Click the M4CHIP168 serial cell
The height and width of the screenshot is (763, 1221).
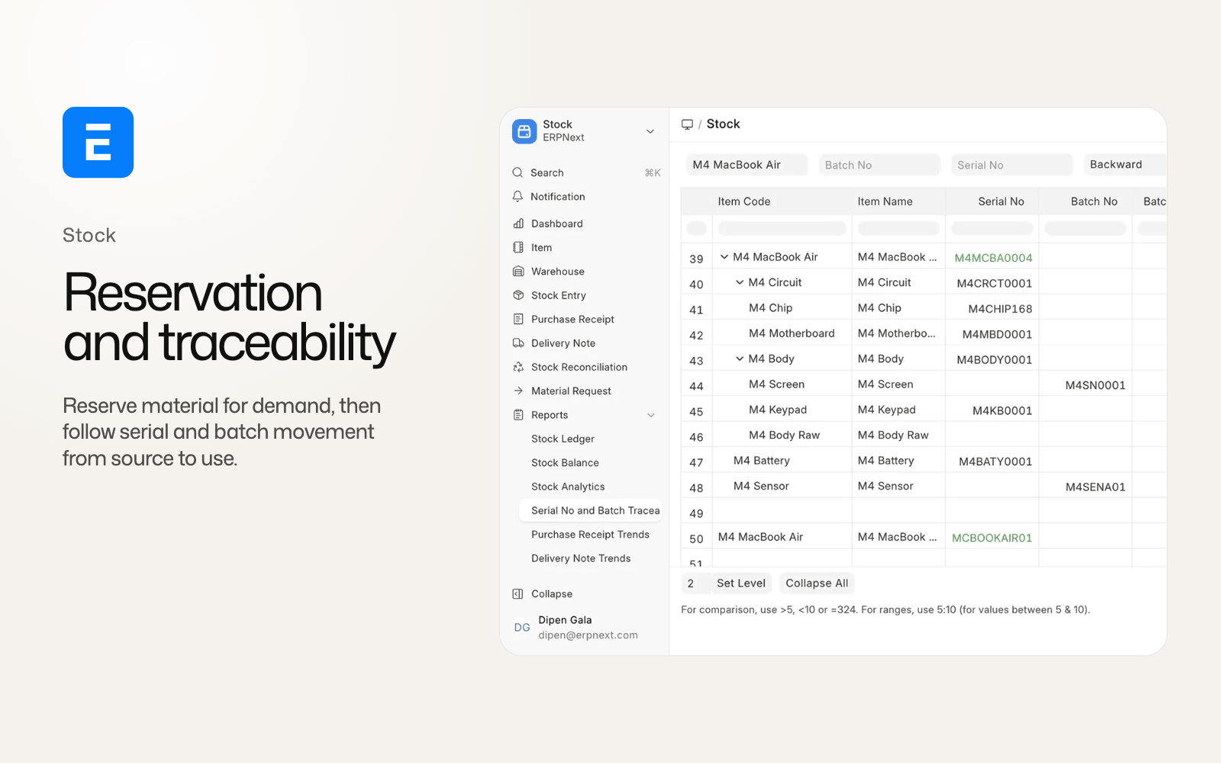tap(992, 308)
